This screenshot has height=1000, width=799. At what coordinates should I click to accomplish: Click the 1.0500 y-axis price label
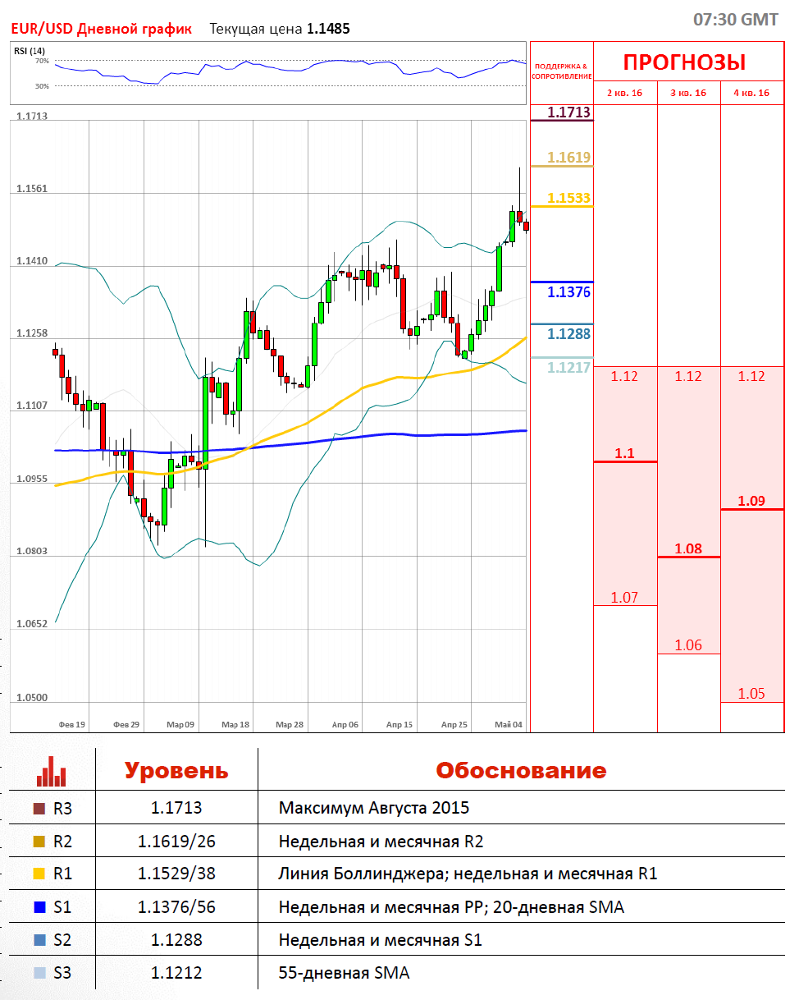click(x=31, y=697)
